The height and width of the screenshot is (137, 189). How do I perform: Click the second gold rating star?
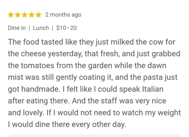click(18, 15)
